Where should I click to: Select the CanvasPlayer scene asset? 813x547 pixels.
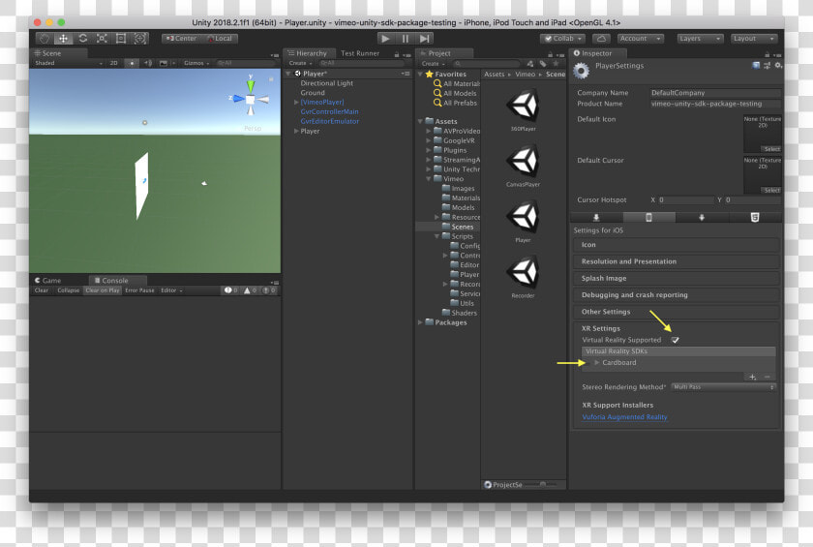tap(524, 166)
